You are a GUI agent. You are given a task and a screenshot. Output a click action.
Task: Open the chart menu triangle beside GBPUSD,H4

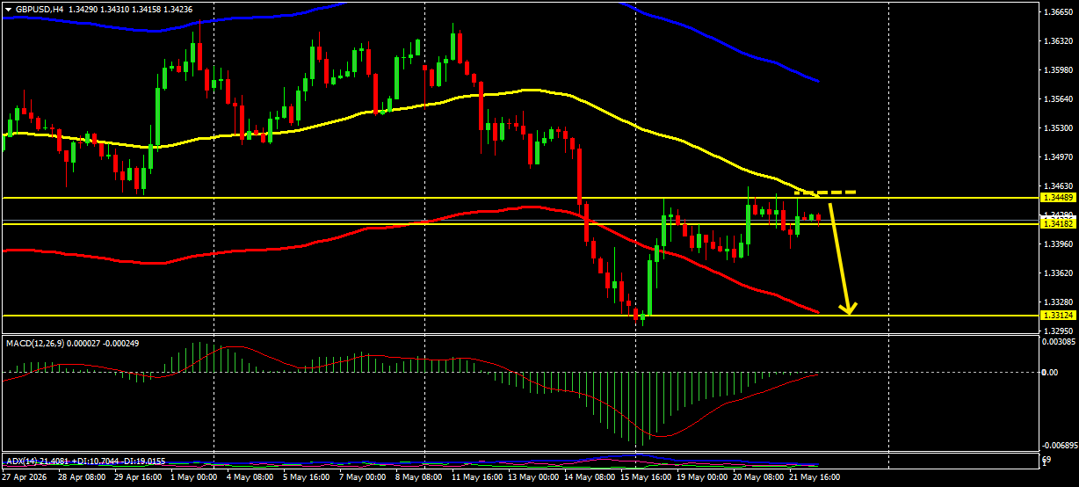click(7, 9)
